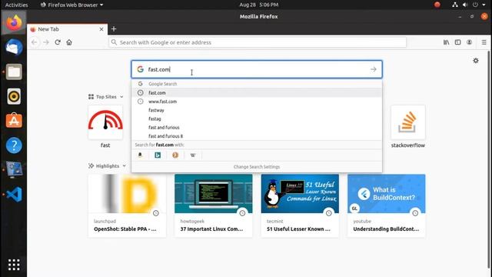Open new tab page settings gear
The image size is (492, 277).
[x=476, y=60]
